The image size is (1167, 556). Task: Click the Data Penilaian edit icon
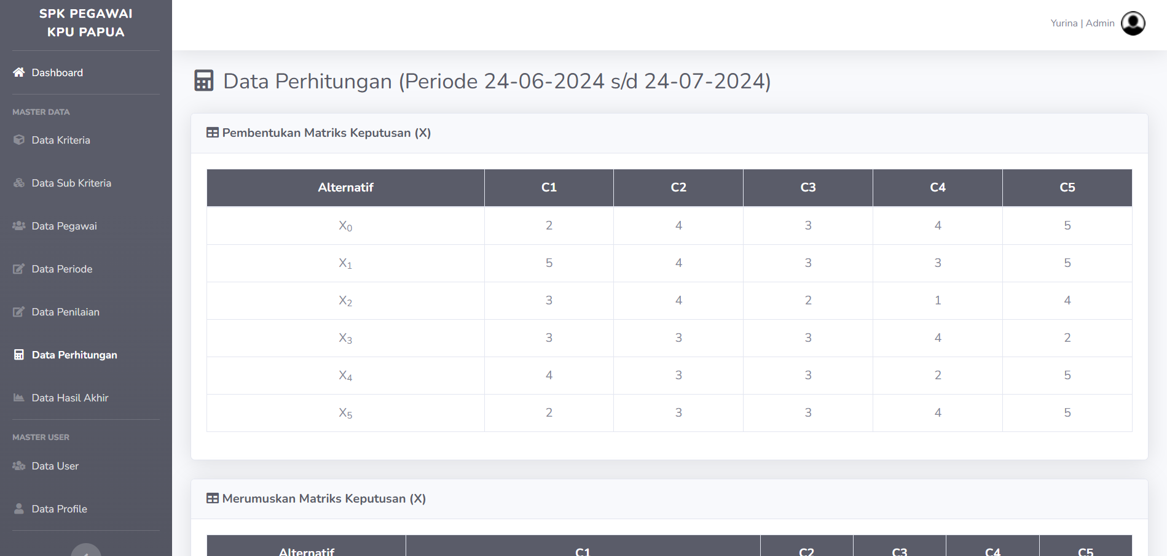point(19,312)
